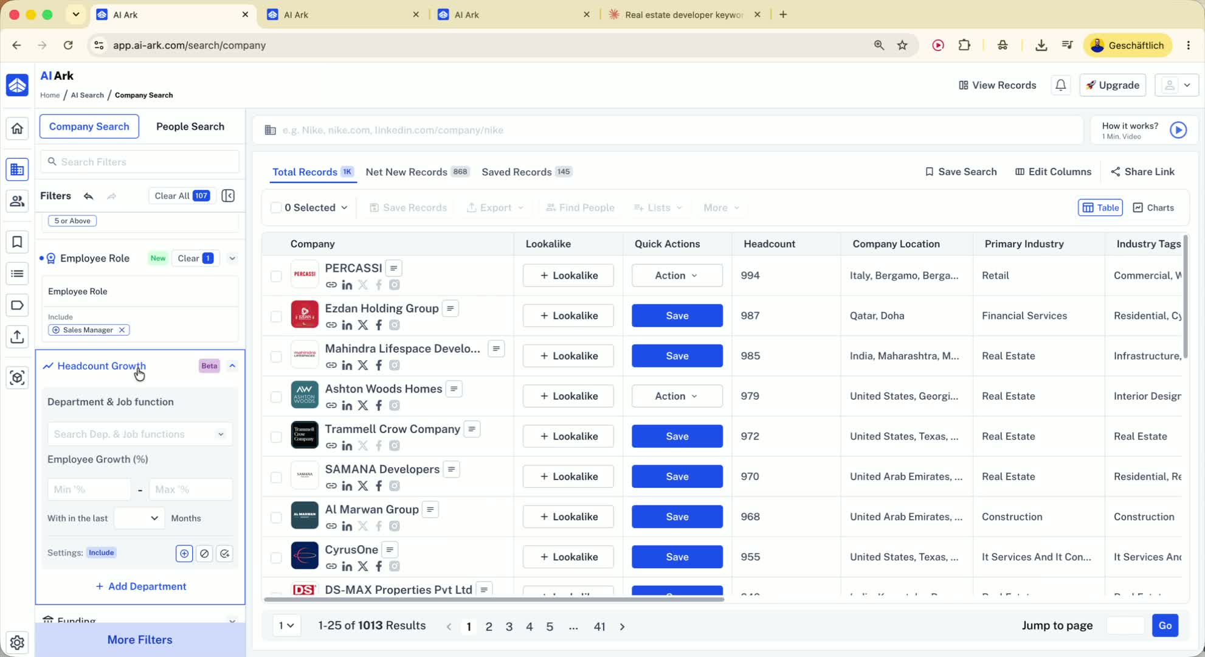Switch to the Saved Records tab
1205x657 pixels.
(x=527, y=172)
